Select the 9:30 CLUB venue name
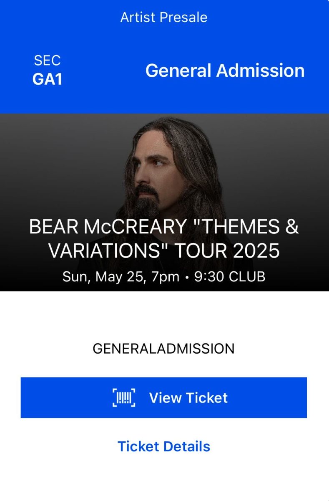 230,277
